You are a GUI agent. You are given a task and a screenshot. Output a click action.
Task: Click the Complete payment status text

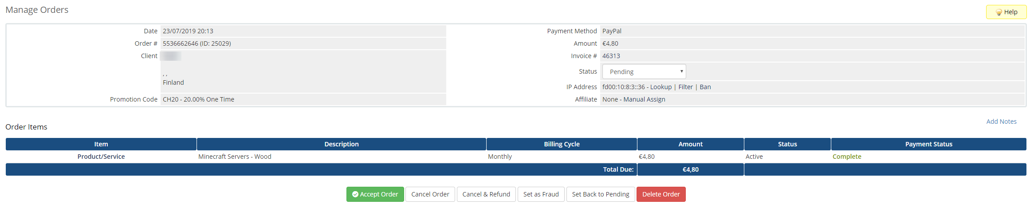click(x=846, y=157)
